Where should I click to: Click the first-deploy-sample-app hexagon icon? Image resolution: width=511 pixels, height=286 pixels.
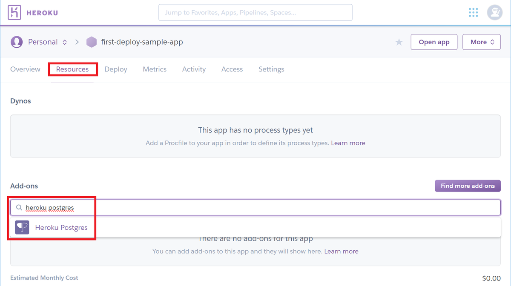pos(92,42)
